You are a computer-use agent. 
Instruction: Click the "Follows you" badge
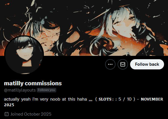pos(46,90)
